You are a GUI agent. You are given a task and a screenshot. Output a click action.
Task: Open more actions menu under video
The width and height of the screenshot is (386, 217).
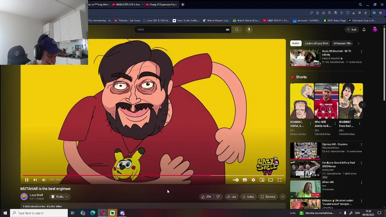coord(283,197)
